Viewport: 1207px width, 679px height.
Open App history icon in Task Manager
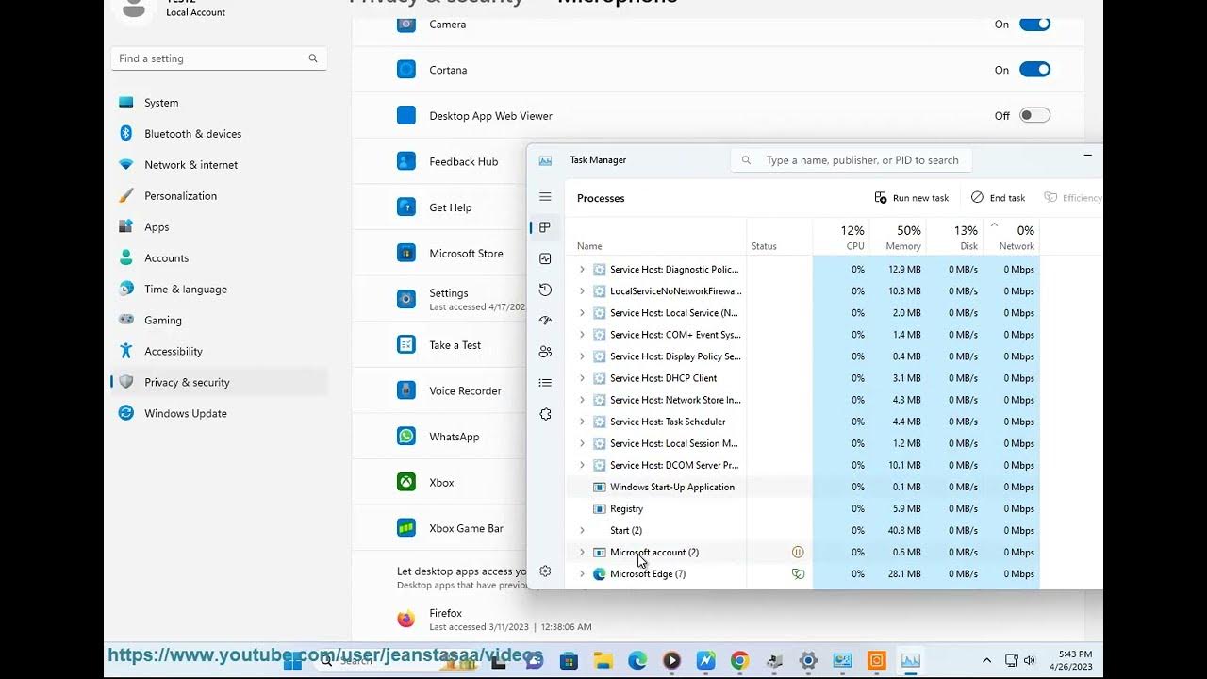coord(545,290)
